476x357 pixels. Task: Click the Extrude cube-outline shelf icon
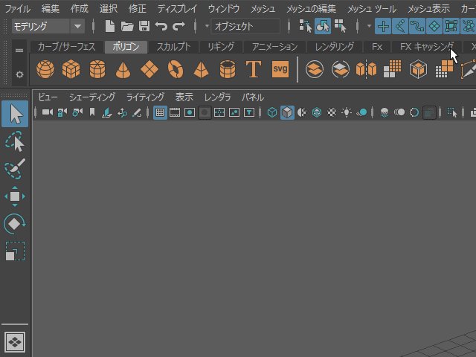click(418, 69)
